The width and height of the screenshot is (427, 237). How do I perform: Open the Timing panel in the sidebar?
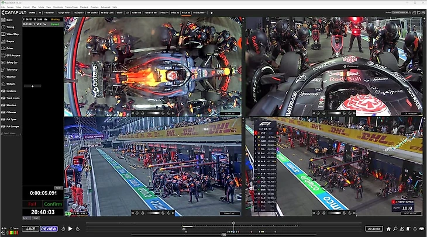[x=11, y=27]
